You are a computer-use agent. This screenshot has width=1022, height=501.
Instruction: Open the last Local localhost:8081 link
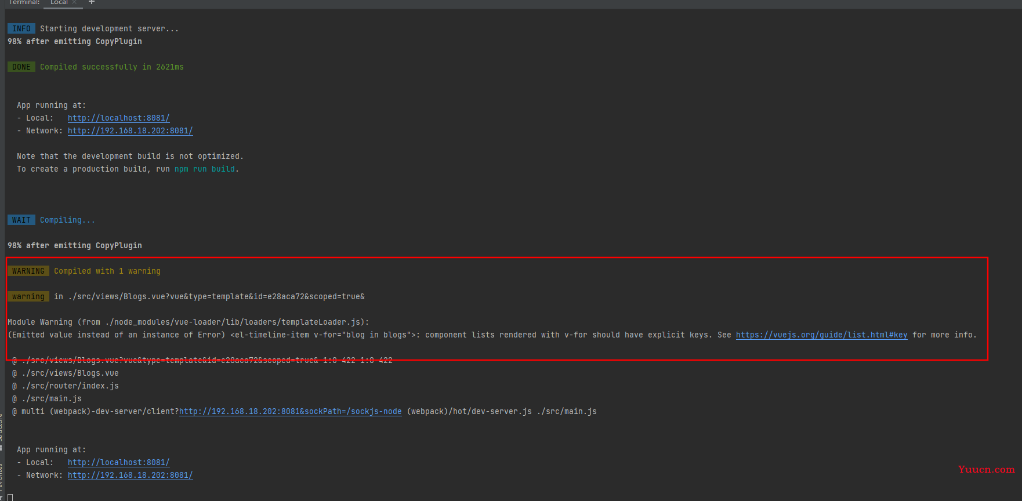[x=118, y=462]
